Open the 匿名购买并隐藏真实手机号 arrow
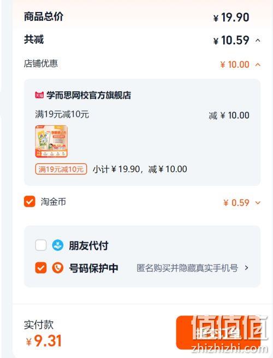273x358 pixels. (x=246, y=268)
